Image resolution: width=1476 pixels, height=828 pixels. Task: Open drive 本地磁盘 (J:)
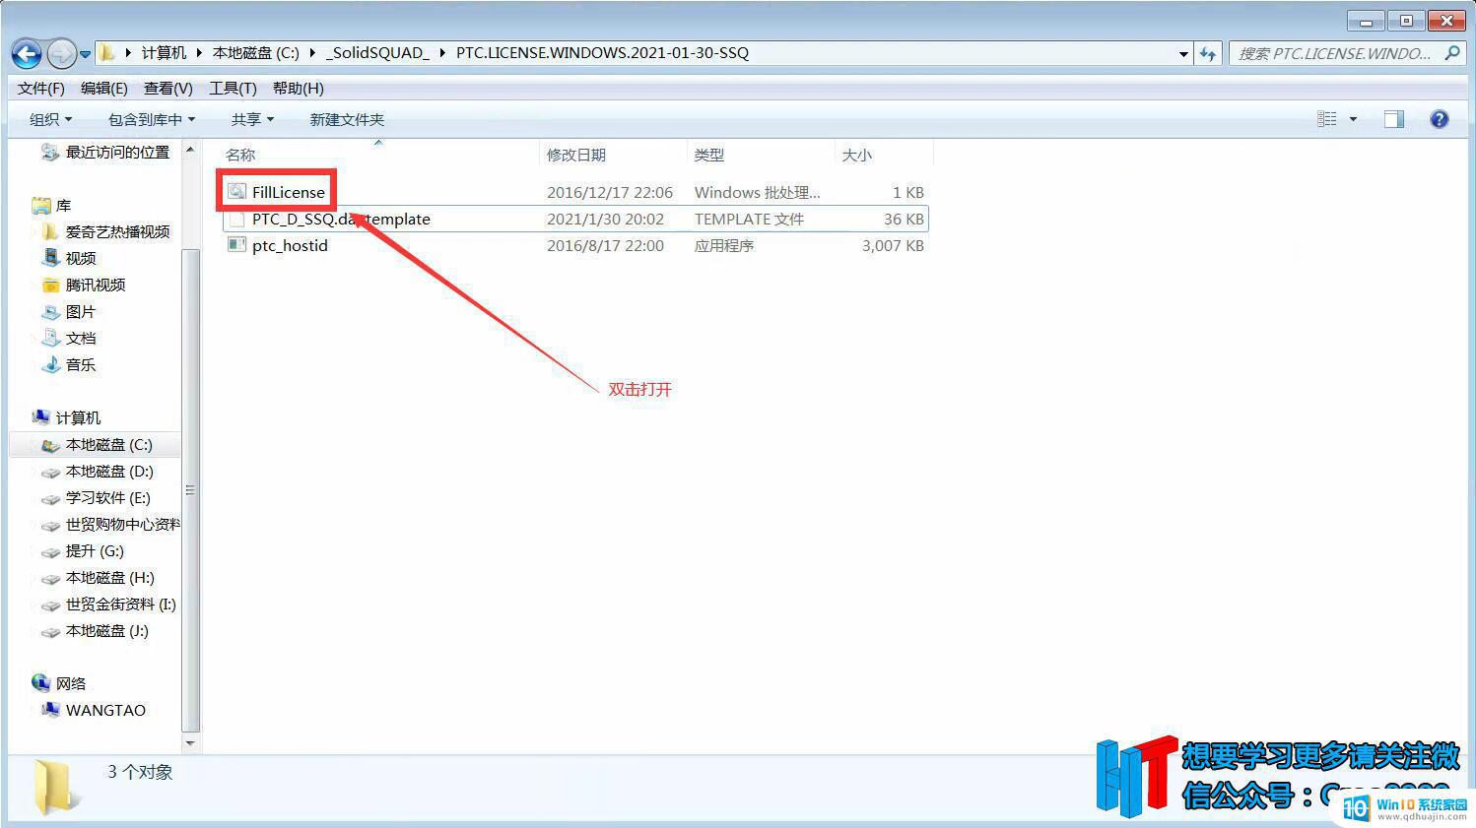107,631
